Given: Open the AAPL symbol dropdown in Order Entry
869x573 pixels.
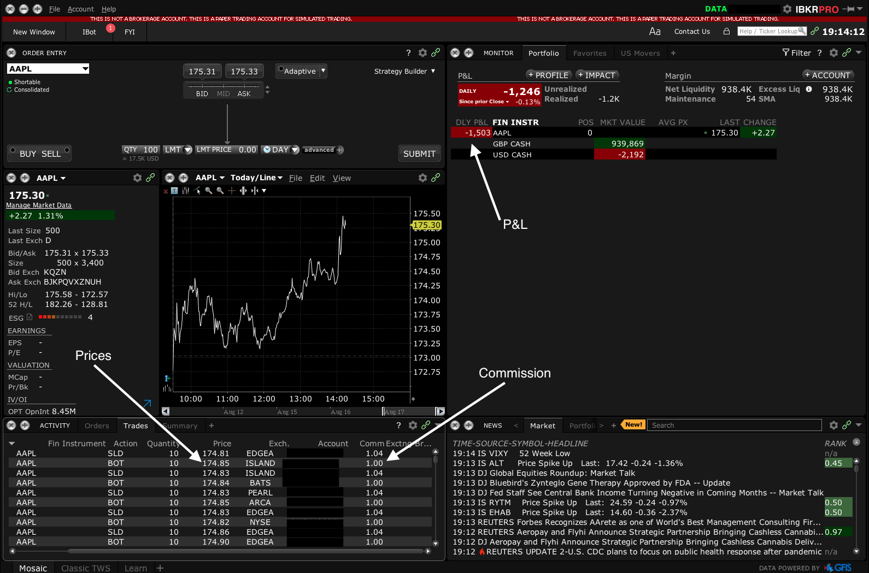Looking at the screenshot, I should click(85, 69).
